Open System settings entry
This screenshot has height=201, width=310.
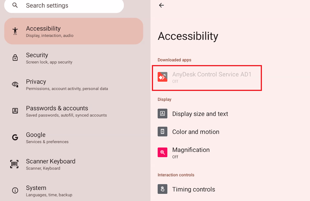[74, 191]
